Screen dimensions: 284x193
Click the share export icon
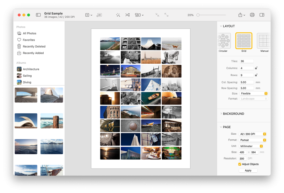(x=240, y=15)
